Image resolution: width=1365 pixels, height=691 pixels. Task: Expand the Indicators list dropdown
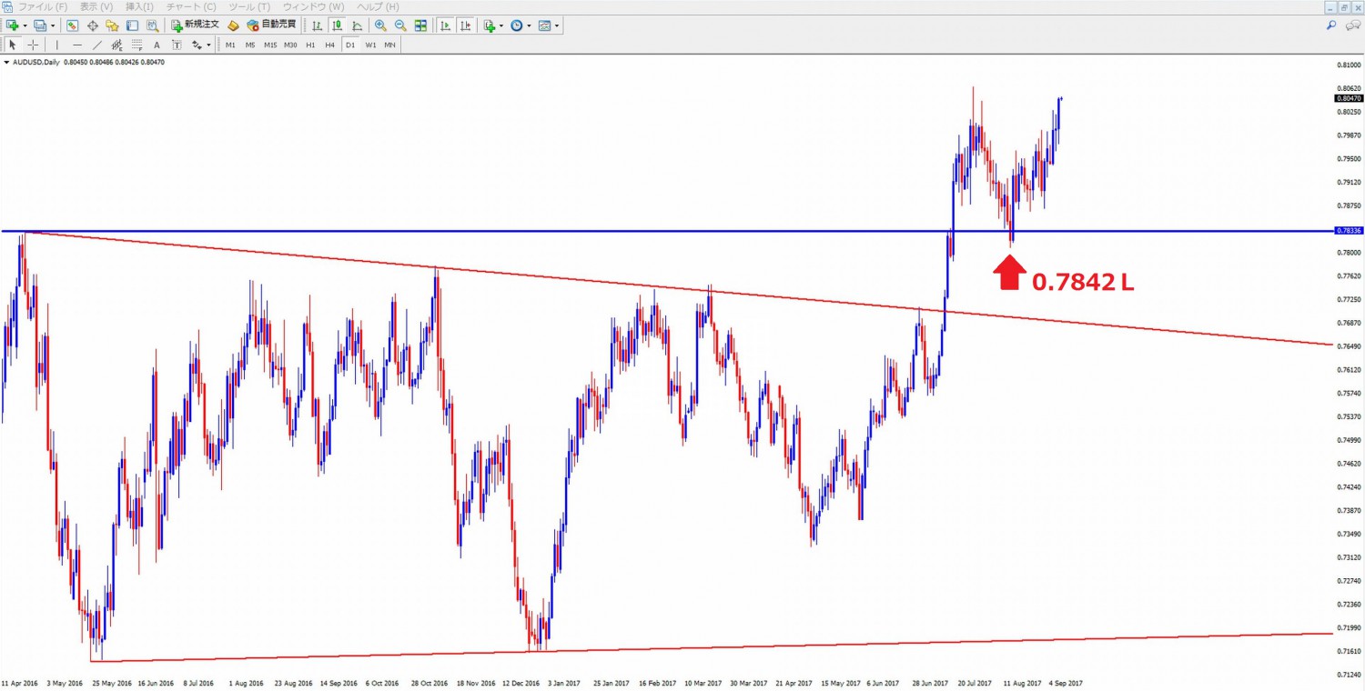pyautogui.click(x=501, y=25)
